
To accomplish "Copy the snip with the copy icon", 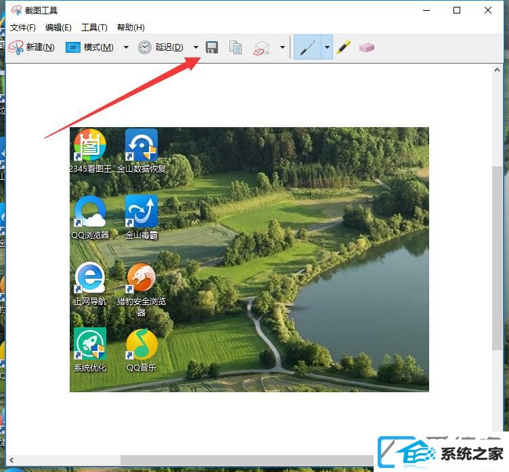I will coord(236,47).
